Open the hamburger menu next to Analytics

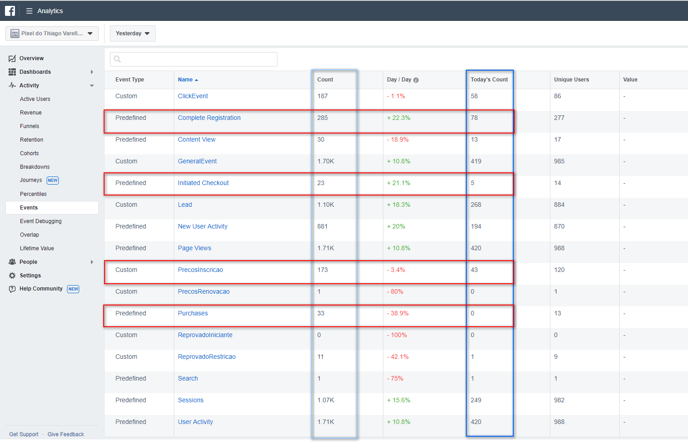click(x=29, y=11)
